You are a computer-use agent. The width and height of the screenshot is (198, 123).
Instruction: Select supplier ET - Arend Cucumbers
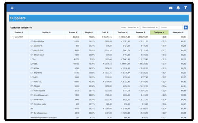[39, 95]
